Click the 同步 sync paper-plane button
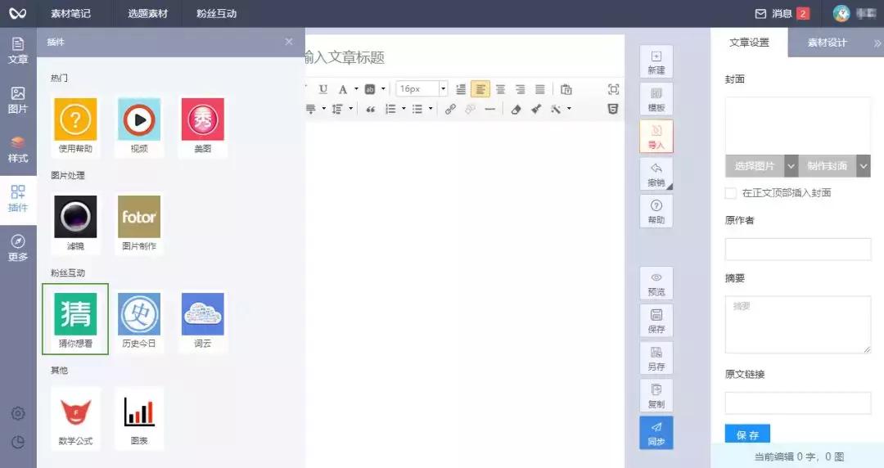The width and height of the screenshot is (884, 468). [656, 433]
